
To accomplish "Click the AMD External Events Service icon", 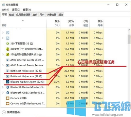I will 8,65.
